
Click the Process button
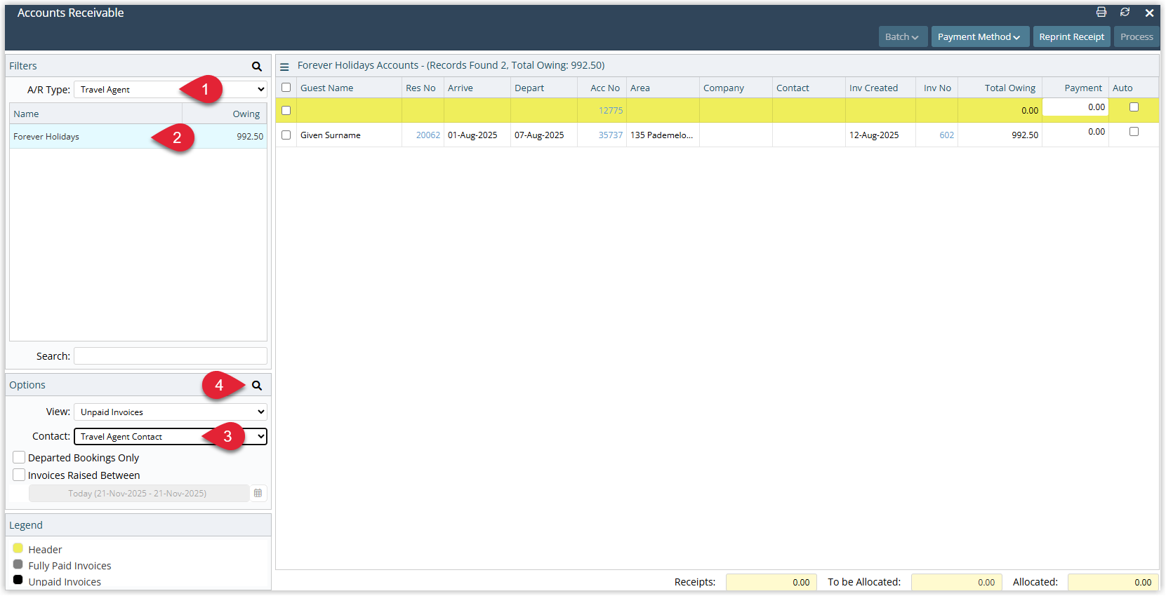1137,36
